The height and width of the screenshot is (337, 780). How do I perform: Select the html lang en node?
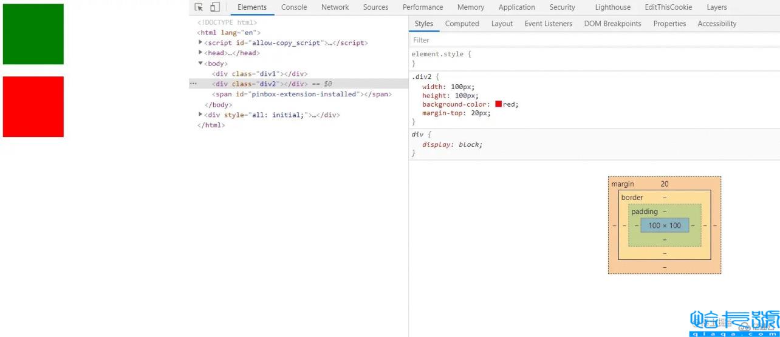coord(229,33)
